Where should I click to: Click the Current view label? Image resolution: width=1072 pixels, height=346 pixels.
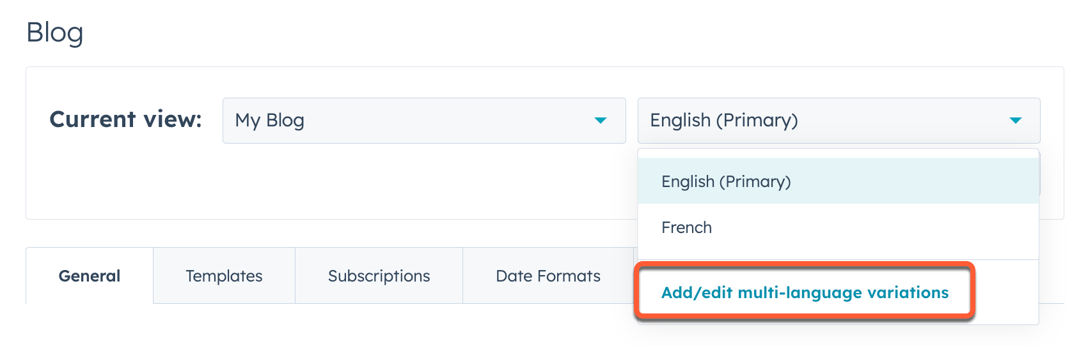(125, 119)
